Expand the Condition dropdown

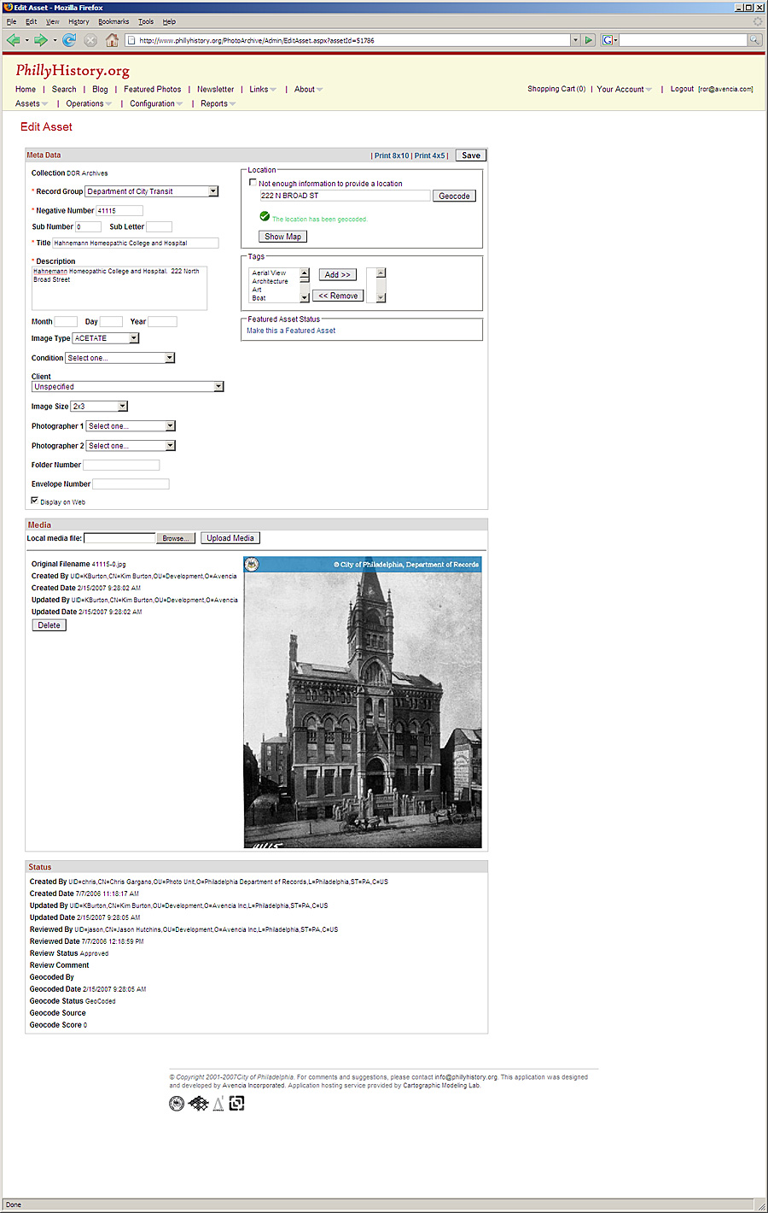pos(170,358)
